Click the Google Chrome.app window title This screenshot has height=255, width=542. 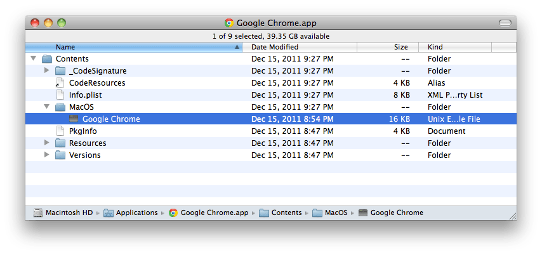pyautogui.click(x=277, y=23)
